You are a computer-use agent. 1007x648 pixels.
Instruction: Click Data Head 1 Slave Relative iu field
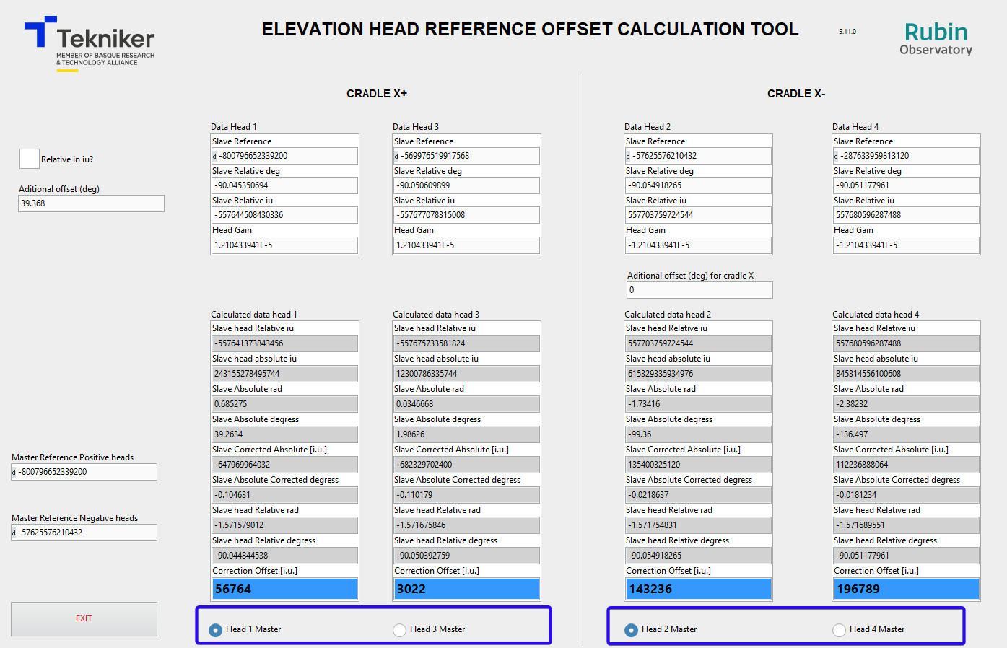click(284, 215)
